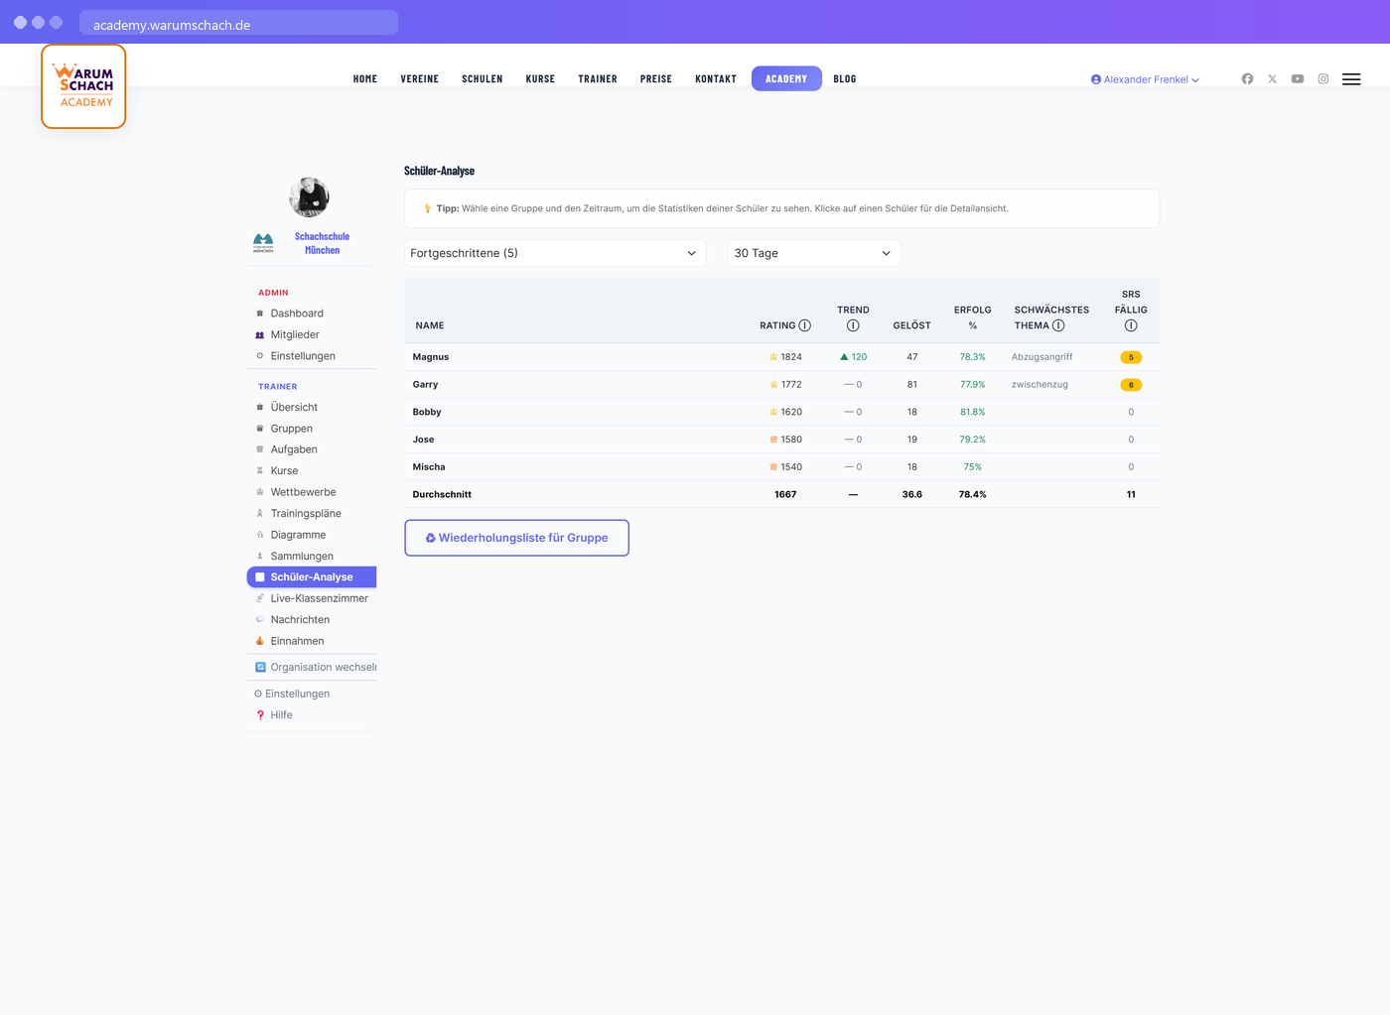Open Wettbewerbe in trainer sidebar
Image resolution: width=1390 pixels, height=1015 pixels.
coord(303,492)
